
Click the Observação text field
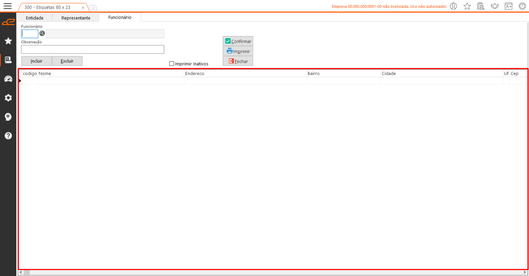pos(92,49)
